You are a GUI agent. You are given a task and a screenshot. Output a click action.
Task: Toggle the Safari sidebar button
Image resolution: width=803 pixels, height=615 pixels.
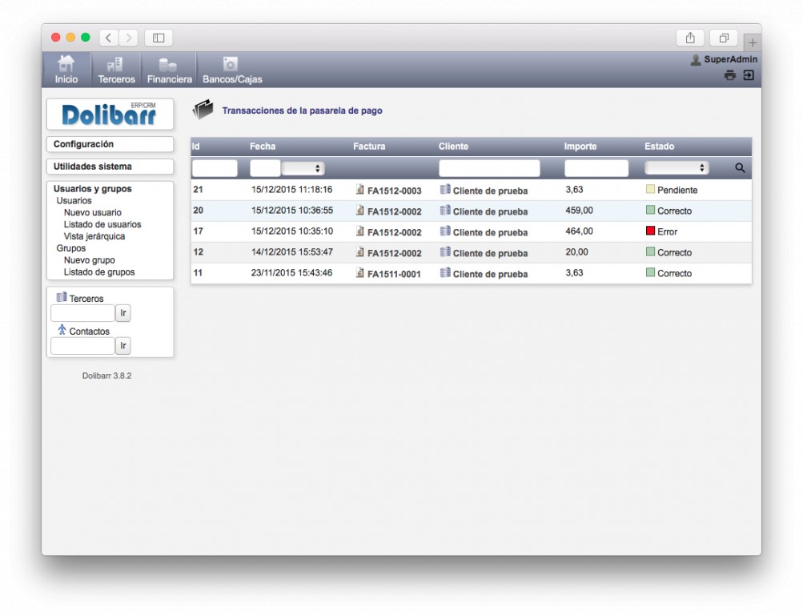[158, 38]
